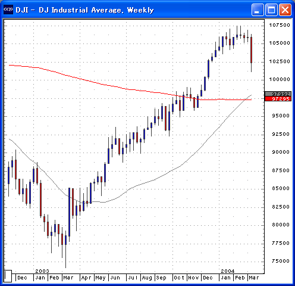
Task: Click the 100000 price axis label
Action: (280, 79)
